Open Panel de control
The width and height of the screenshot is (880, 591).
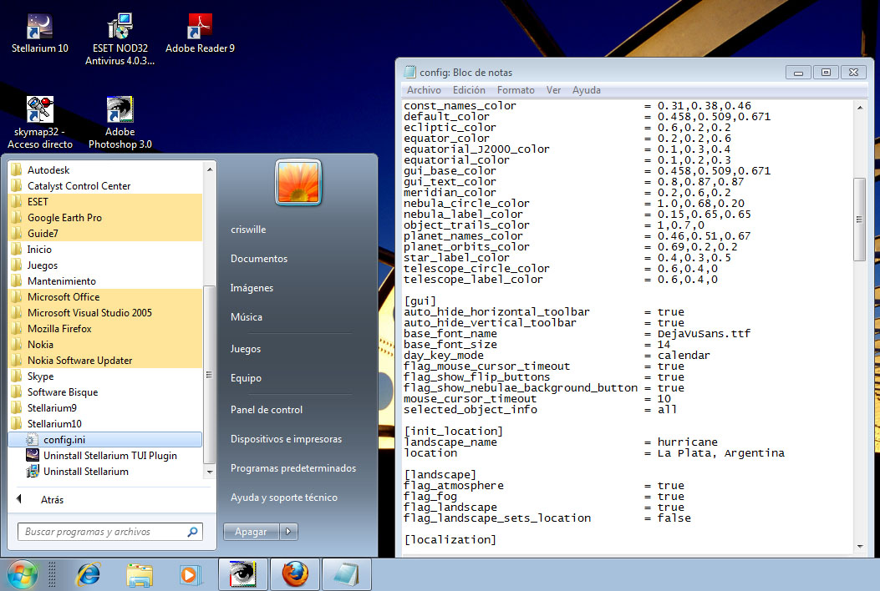(267, 410)
